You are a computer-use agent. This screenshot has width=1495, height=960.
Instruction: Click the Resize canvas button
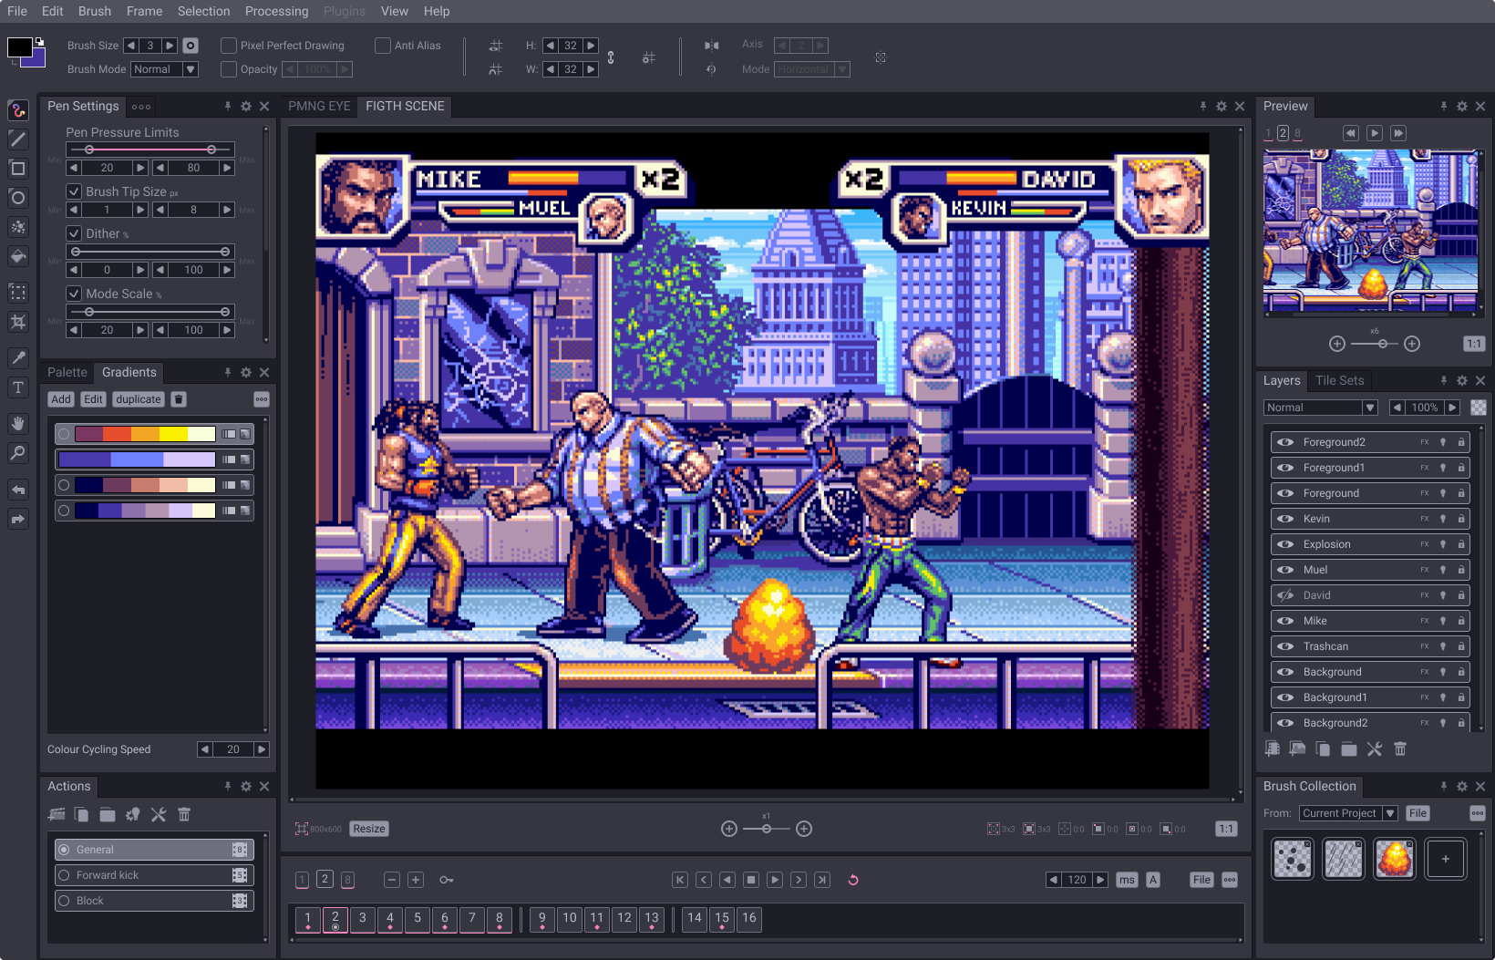pyautogui.click(x=369, y=829)
